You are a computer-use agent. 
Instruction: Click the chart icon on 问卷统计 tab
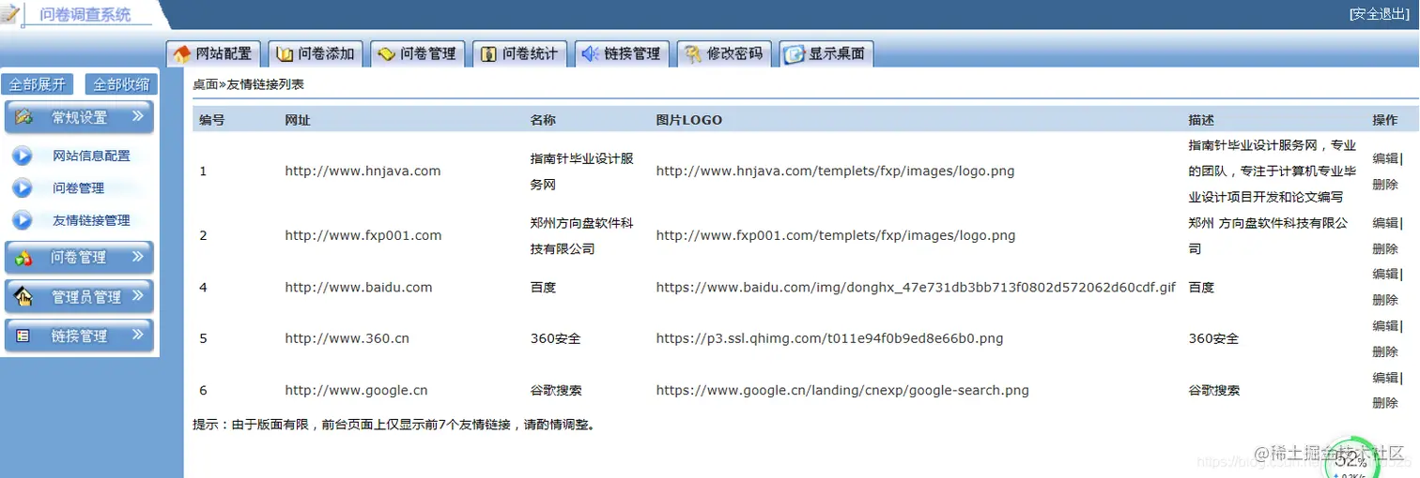coord(488,54)
